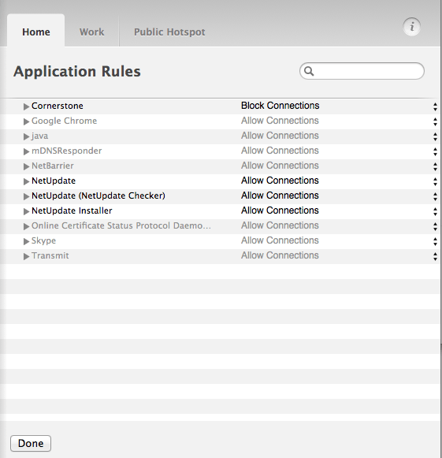The width and height of the screenshot is (442, 458).
Task: Expand the java row disclosure triangle
Action: (26, 136)
